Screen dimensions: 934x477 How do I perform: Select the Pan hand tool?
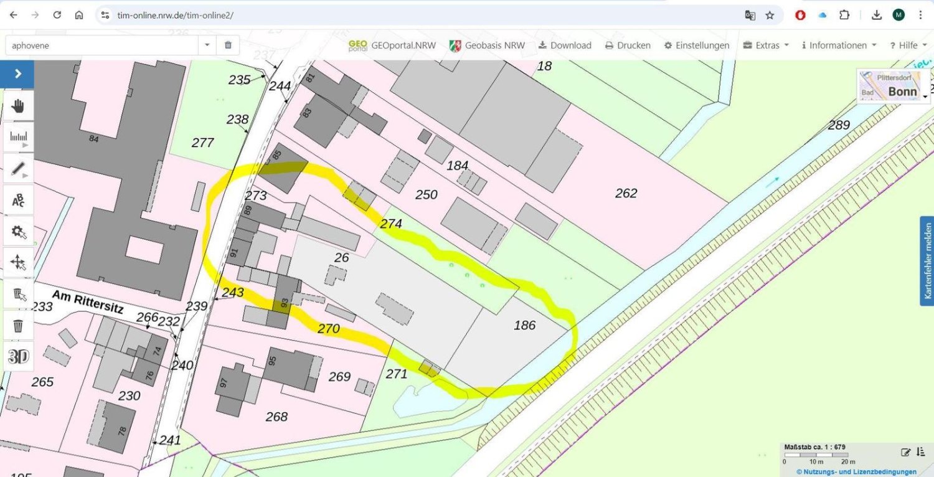pyautogui.click(x=17, y=105)
